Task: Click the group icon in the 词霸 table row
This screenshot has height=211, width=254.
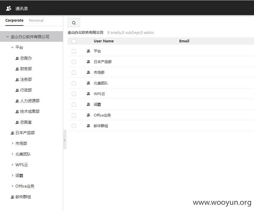Action: click(88, 104)
